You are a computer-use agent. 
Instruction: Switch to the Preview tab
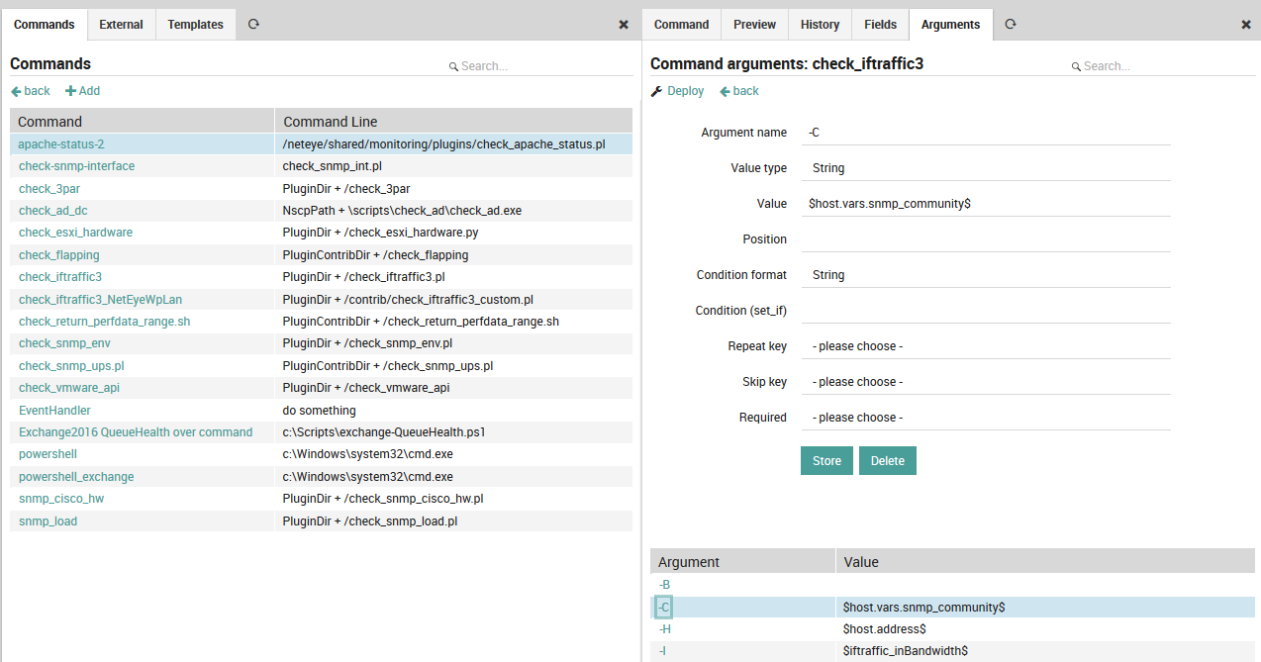point(754,24)
